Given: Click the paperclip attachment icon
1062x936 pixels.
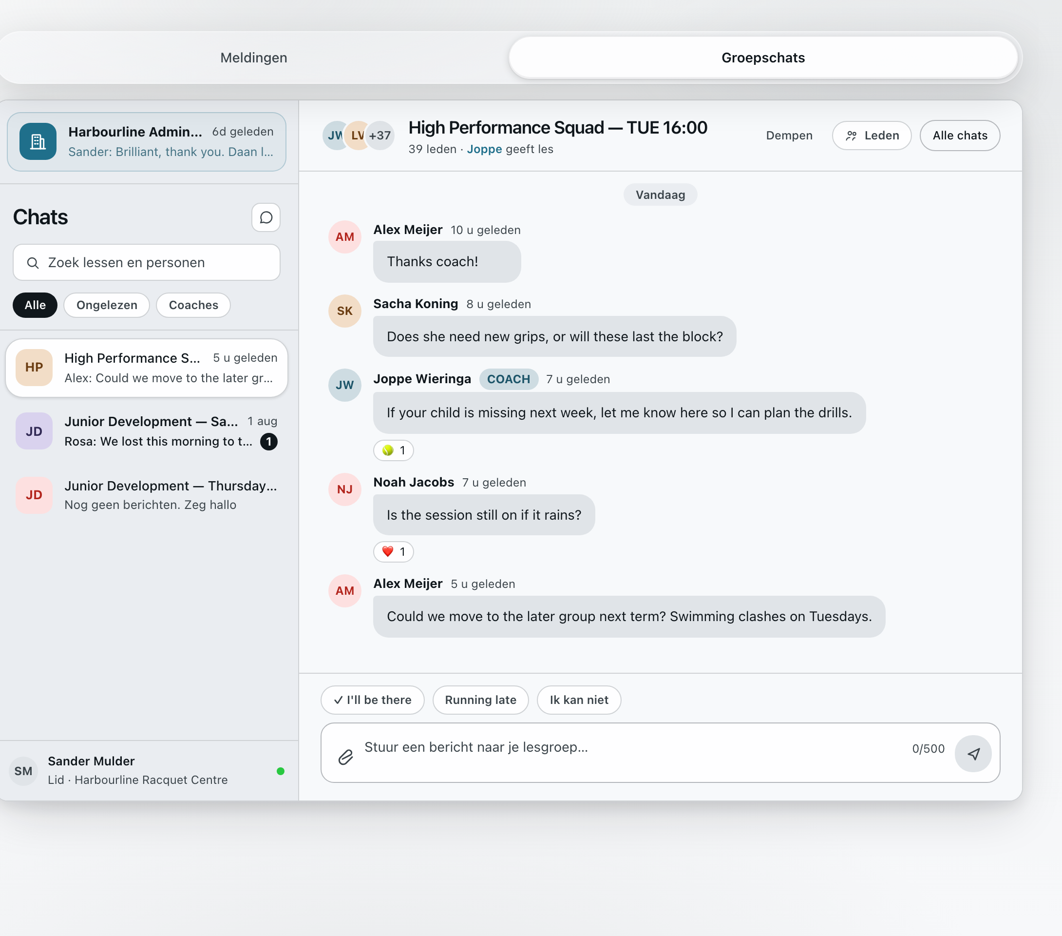Looking at the screenshot, I should pyautogui.click(x=345, y=757).
